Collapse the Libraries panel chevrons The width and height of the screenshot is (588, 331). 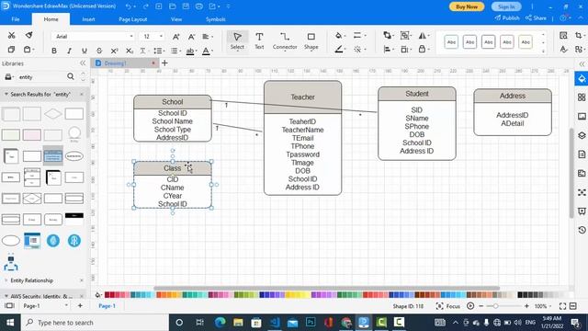pyautogui.click(x=83, y=63)
